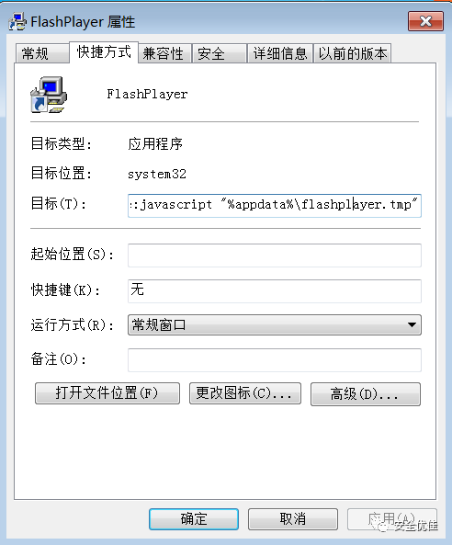Click 打开文件位置(F) button

click(x=107, y=393)
